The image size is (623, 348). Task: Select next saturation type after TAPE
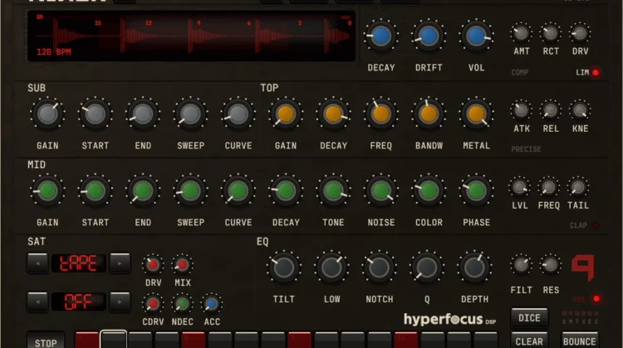point(120,263)
